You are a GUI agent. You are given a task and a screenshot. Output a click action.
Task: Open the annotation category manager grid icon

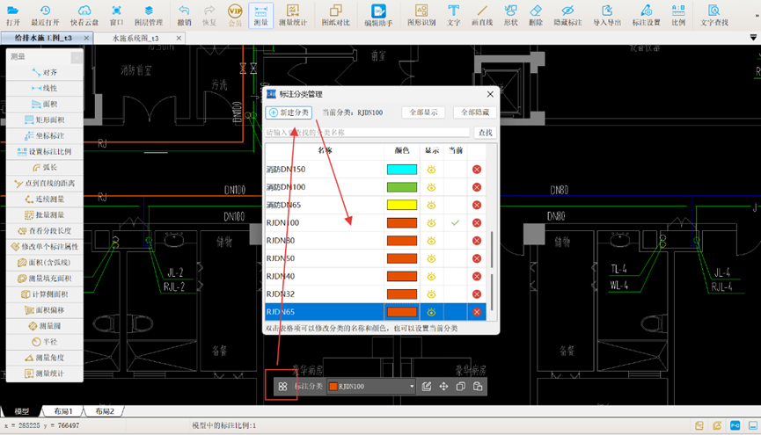point(282,386)
